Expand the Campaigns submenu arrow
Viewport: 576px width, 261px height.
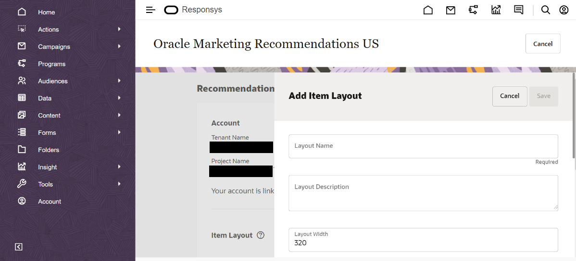click(x=119, y=47)
